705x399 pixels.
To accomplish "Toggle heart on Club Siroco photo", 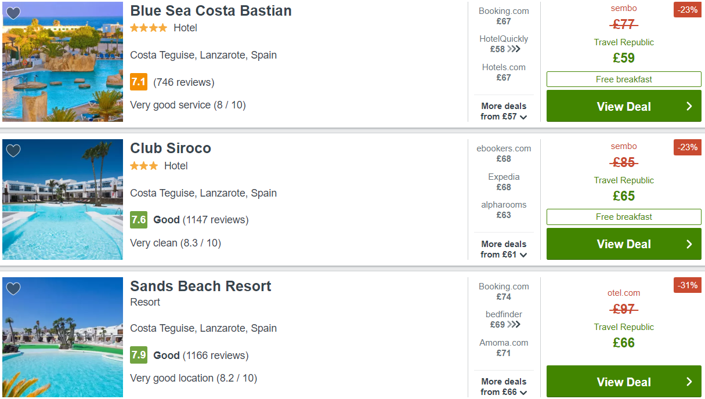I will pyautogui.click(x=13, y=151).
